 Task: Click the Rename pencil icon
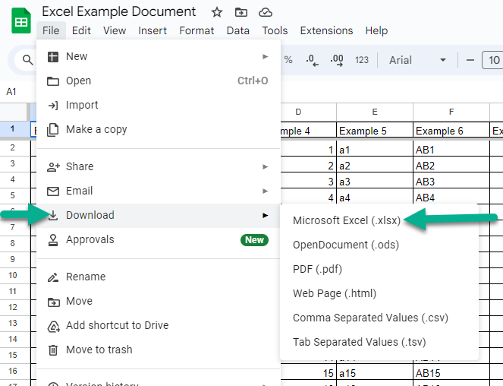(53, 277)
